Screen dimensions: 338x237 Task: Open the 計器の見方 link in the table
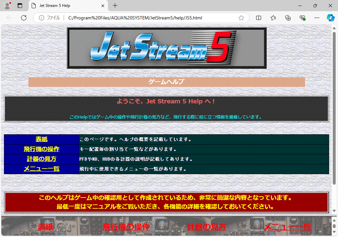click(42, 159)
